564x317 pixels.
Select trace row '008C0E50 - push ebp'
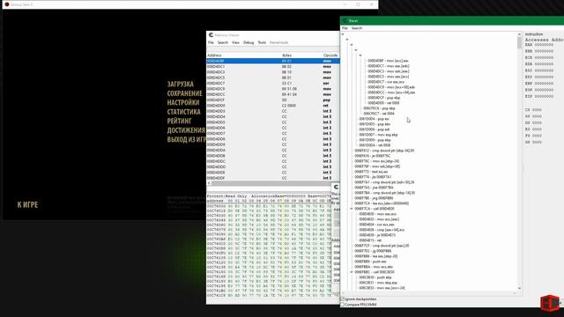pyautogui.click(x=375, y=277)
